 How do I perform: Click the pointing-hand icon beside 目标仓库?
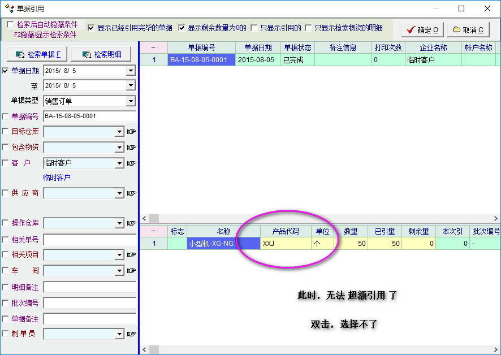[x=131, y=132]
